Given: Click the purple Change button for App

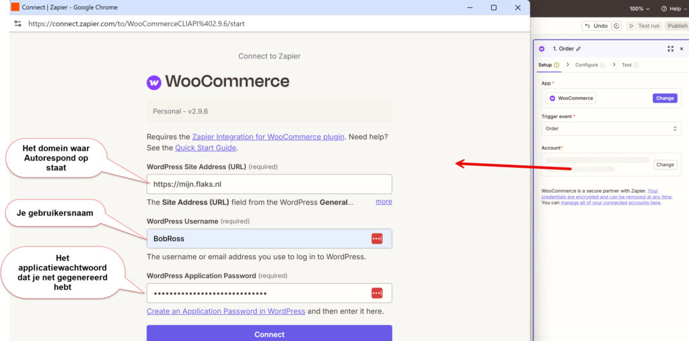Looking at the screenshot, I should 665,98.
